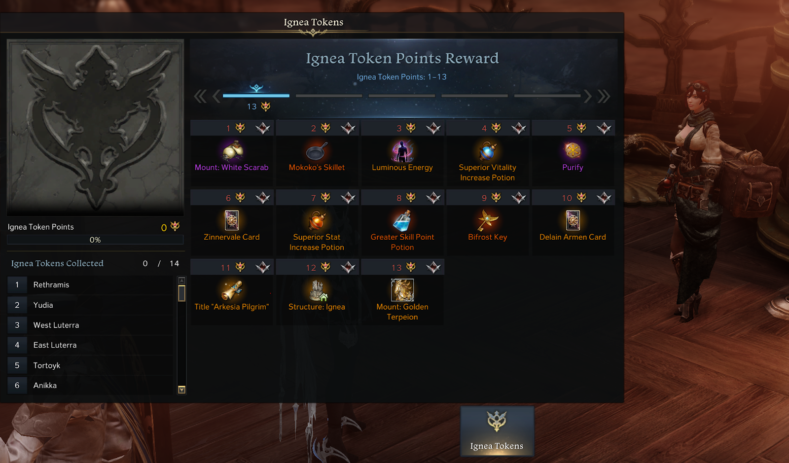Click the Mount: White Scarab reward icon
Screen dimensions: 789x463
(232, 151)
